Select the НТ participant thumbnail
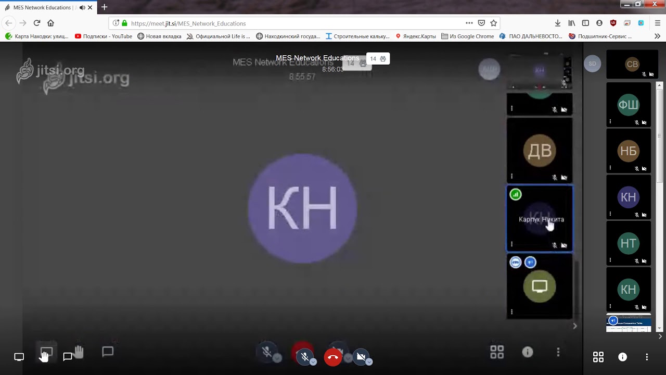Viewport: 666px width, 375px height. click(629, 243)
